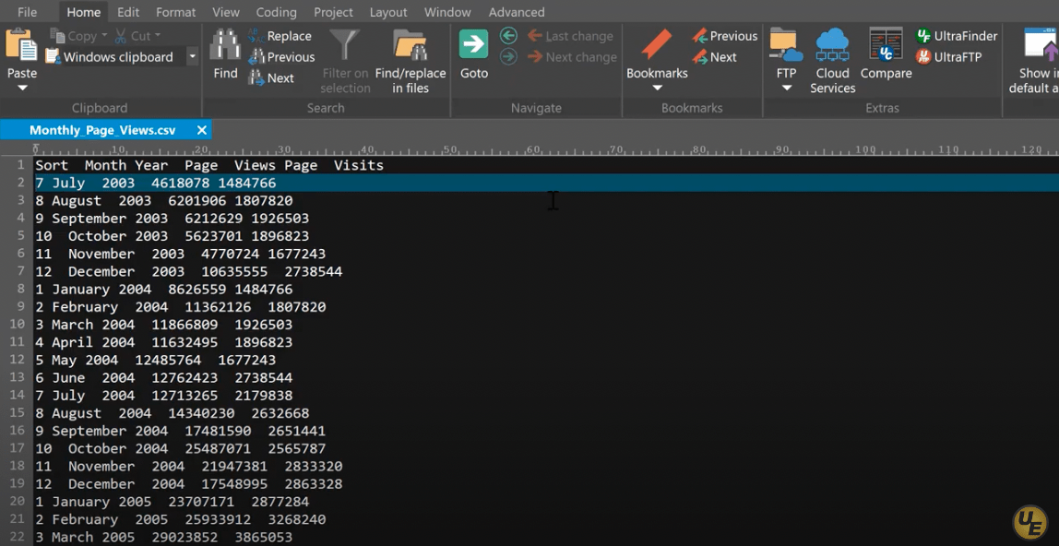Launch UltraFinder from Extras
The image size is (1059, 546).
click(x=956, y=36)
